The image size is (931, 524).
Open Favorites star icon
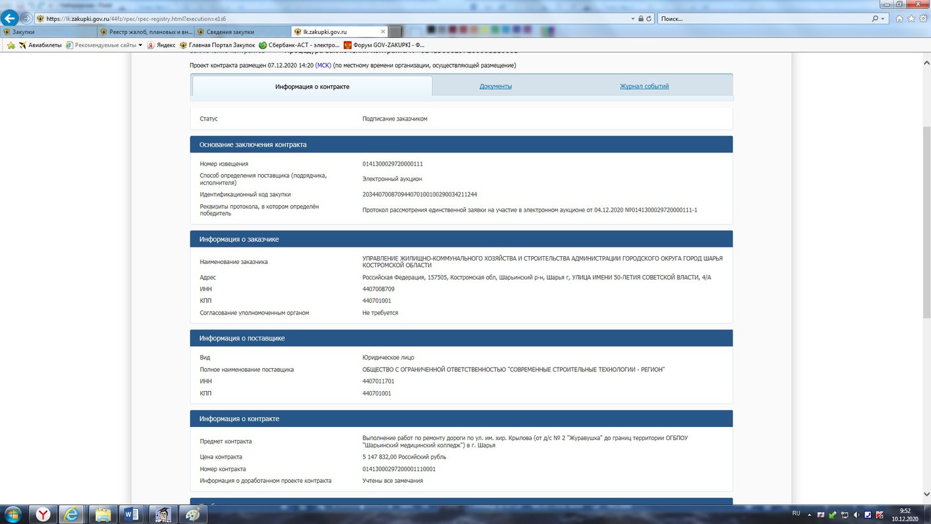point(910,19)
